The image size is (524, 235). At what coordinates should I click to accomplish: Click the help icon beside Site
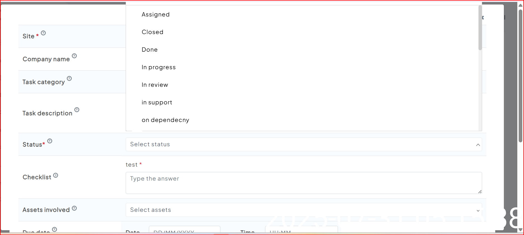[x=43, y=33]
